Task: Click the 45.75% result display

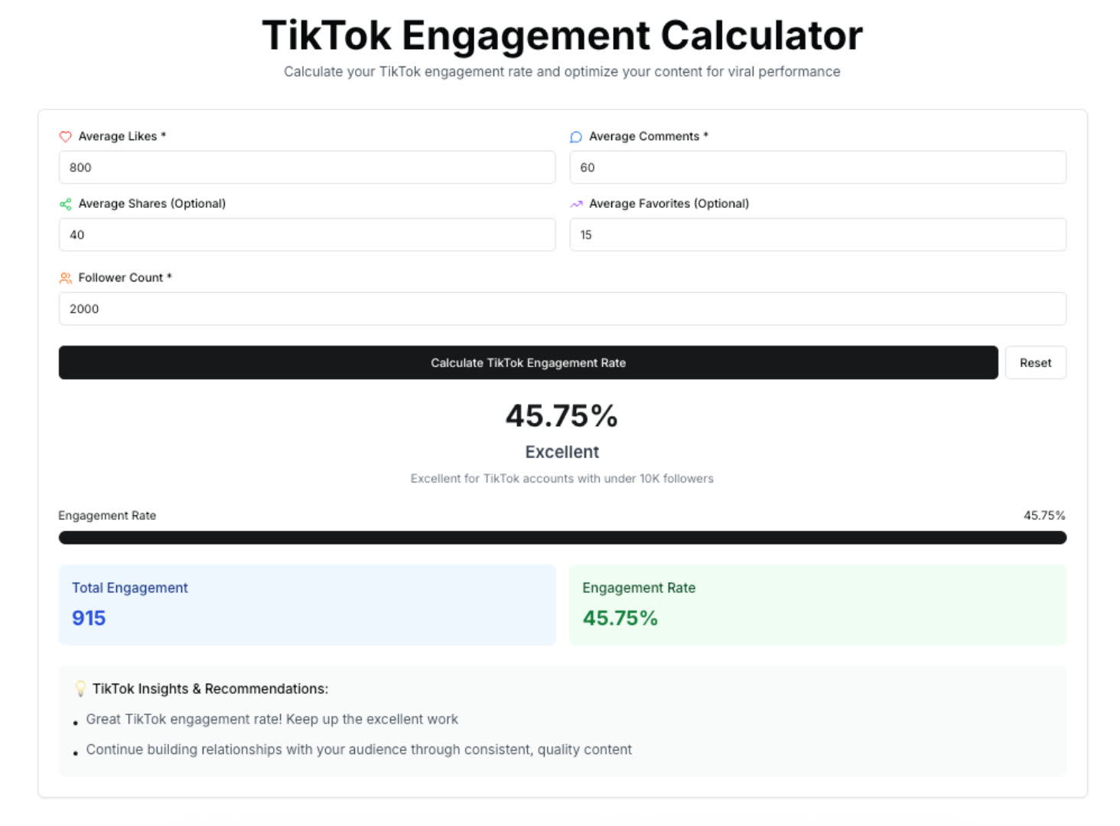Action: click(562, 416)
